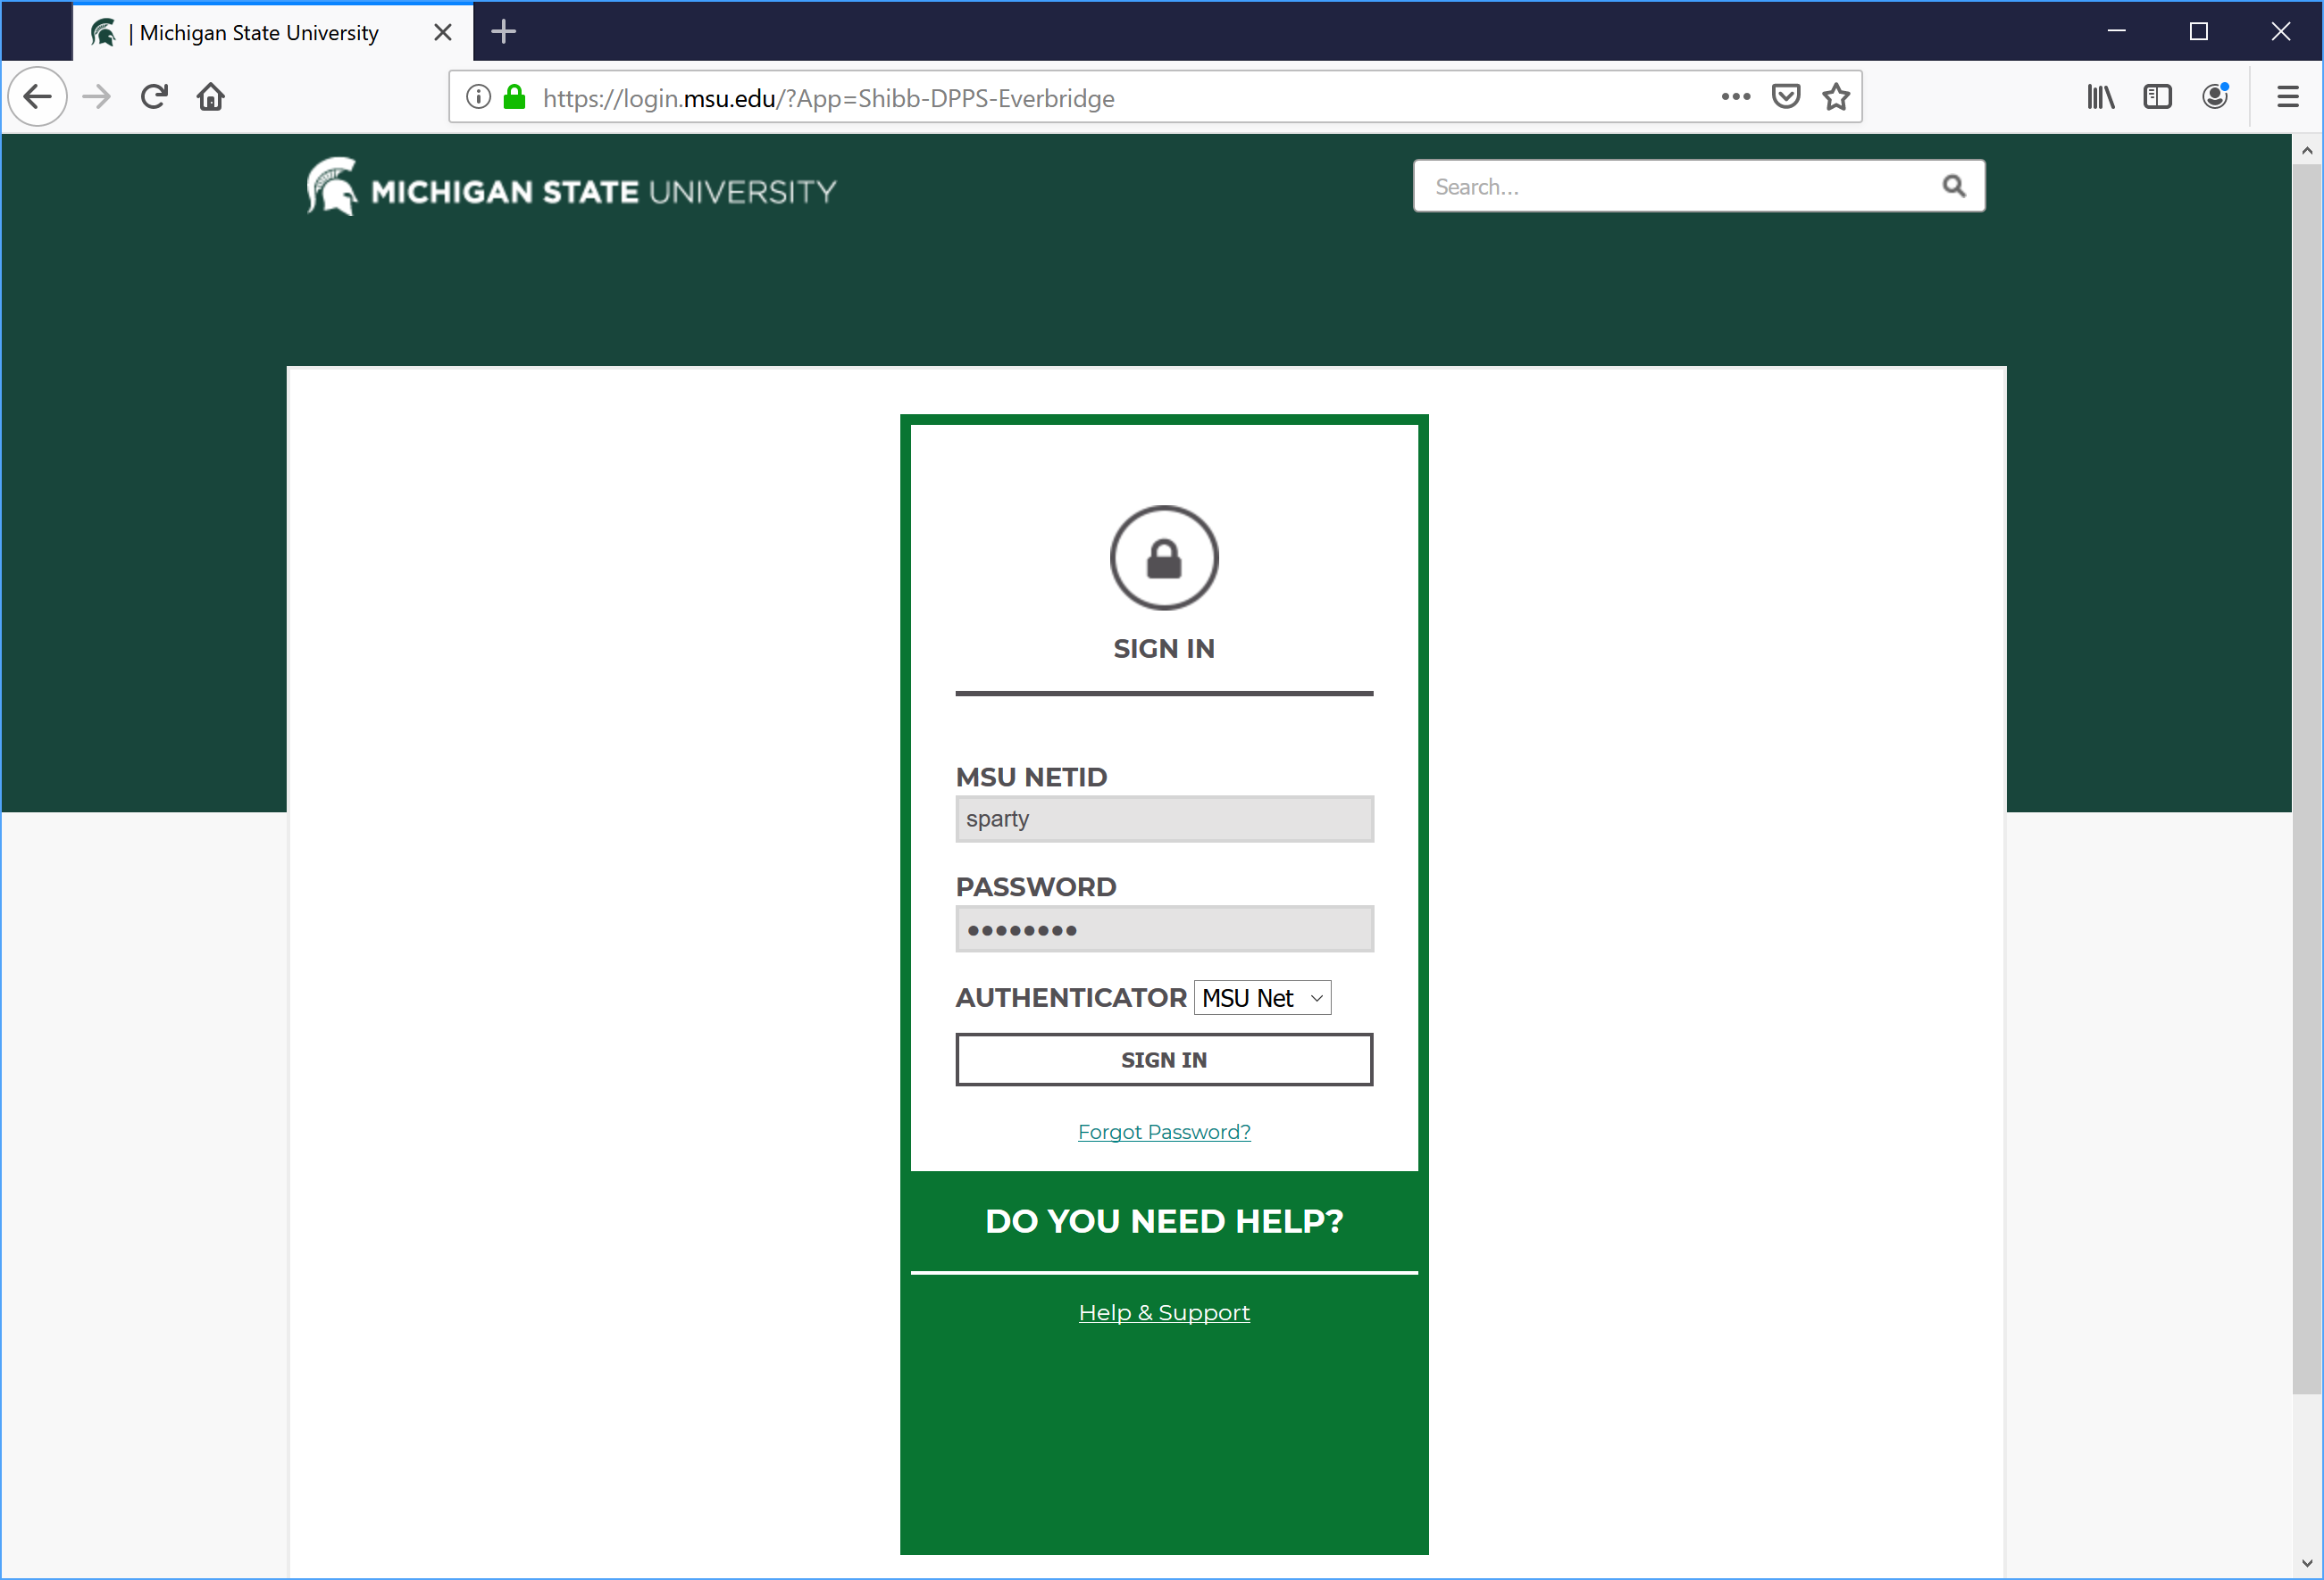Click the scrollbar down arrow
The image size is (2324, 1580).
[x=2306, y=1562]
